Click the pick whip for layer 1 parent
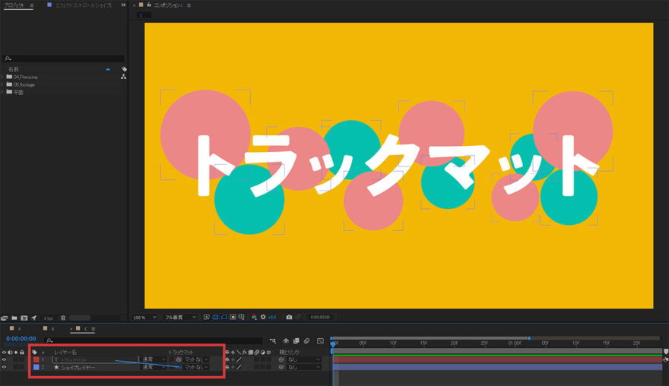 pyautogui.click(x=281, y=359)
